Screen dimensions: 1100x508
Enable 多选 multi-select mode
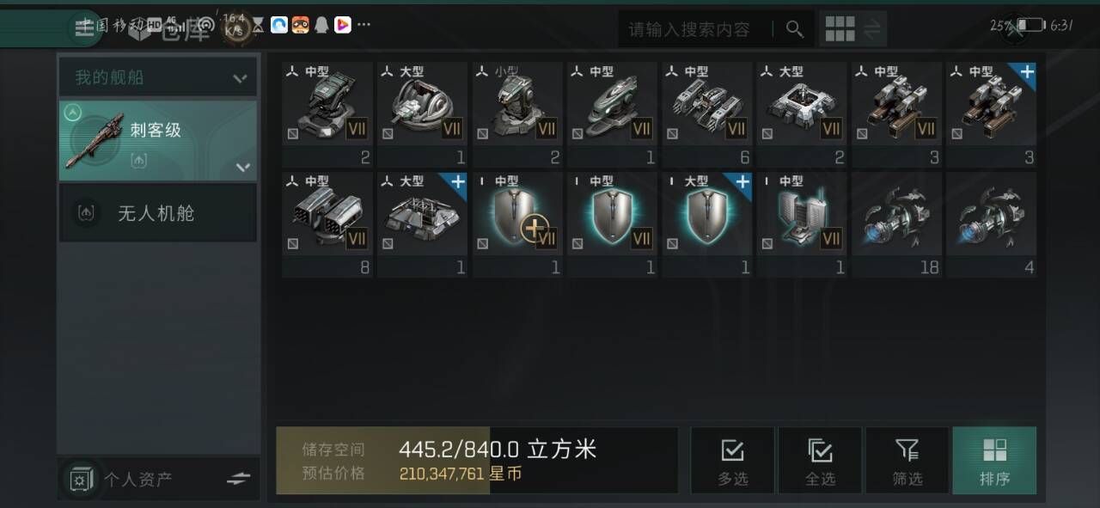tap(732, 461)
